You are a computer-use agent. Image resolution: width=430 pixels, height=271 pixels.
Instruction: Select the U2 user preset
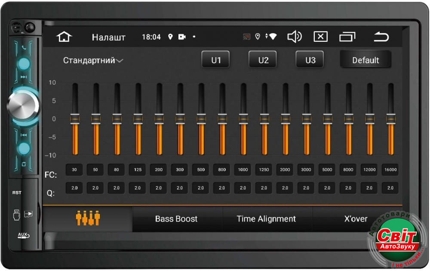click(263, 60)
